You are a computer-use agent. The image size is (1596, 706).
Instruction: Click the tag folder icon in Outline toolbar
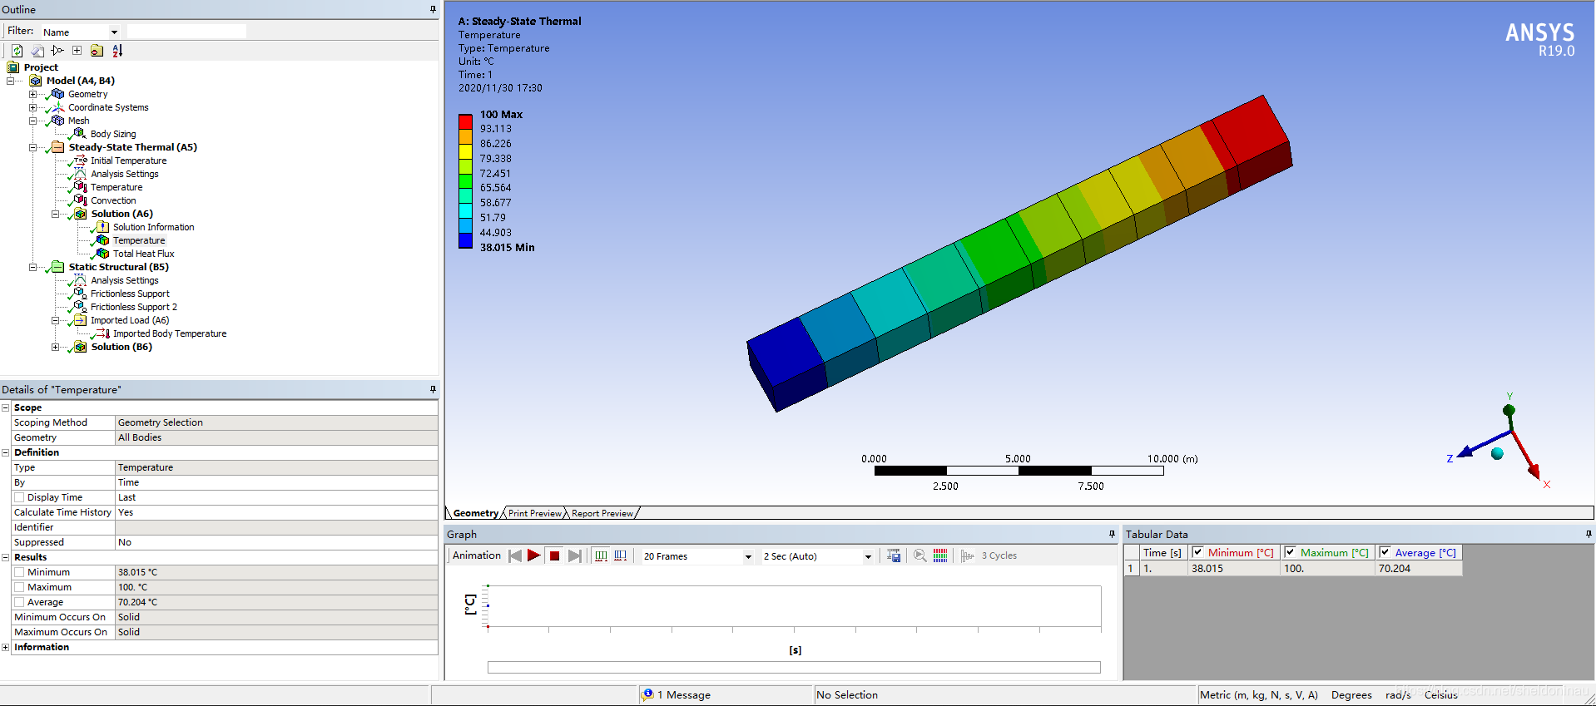click(97, 51)
